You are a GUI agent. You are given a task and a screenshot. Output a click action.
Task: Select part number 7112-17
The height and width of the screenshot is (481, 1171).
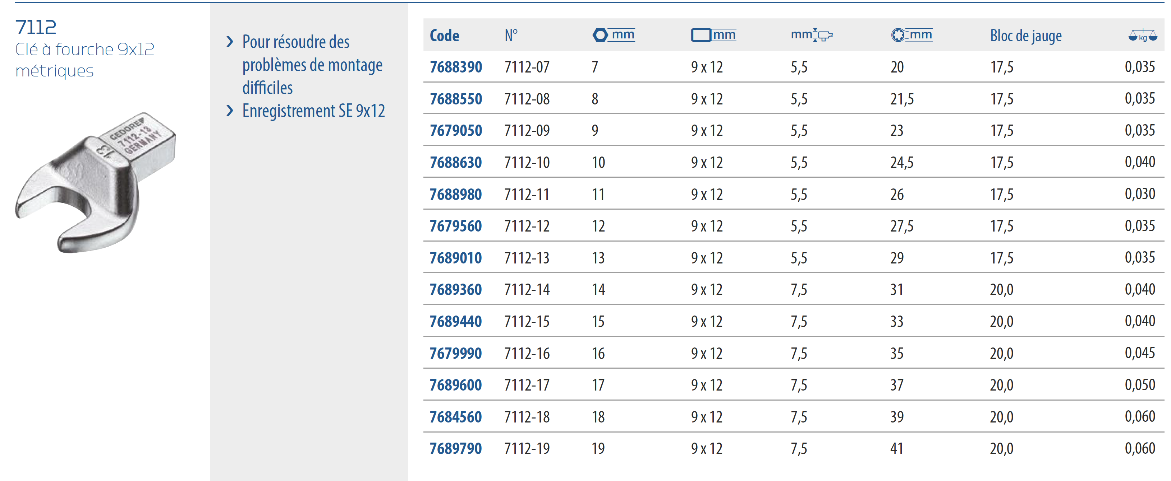click(527, 385)
